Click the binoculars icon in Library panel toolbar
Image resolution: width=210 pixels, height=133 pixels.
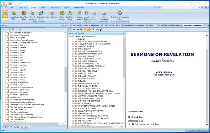[10, 29]
